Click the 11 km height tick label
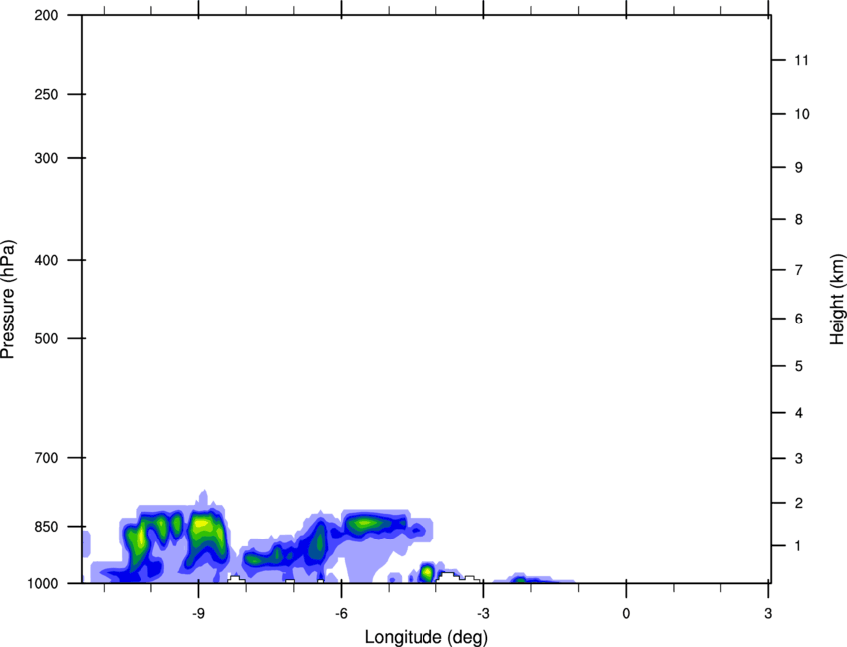This screenshot has height=647, width=847. coord(800,61)
